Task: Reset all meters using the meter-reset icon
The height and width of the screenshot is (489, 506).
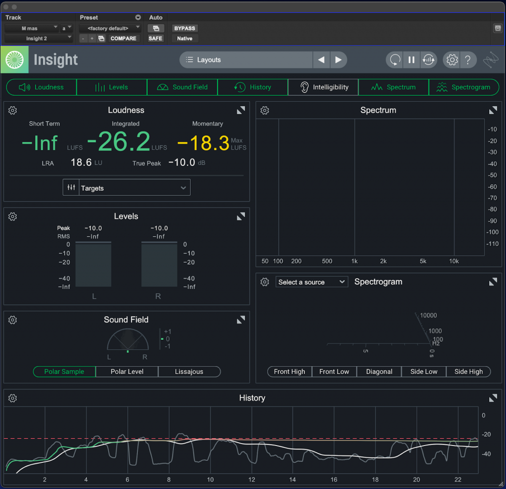Action: (429, 59)
